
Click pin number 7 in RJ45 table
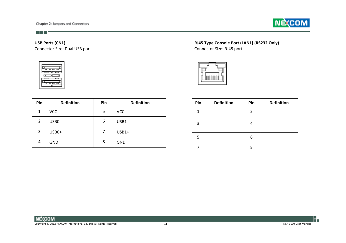tap(198, 147)
